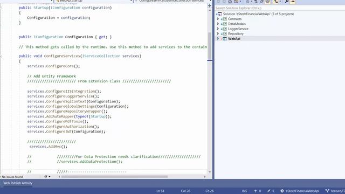Click the pending changes pencil icon
This screenshot has width=345, height=194.
pyautogui.click(x=268, y=191)
